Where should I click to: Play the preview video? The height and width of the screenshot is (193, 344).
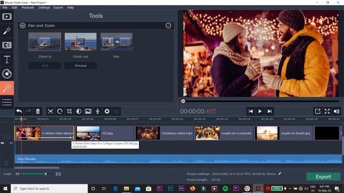260,112
